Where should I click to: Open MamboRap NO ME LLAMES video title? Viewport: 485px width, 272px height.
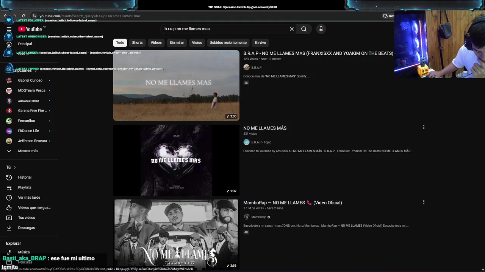[293, 203]
